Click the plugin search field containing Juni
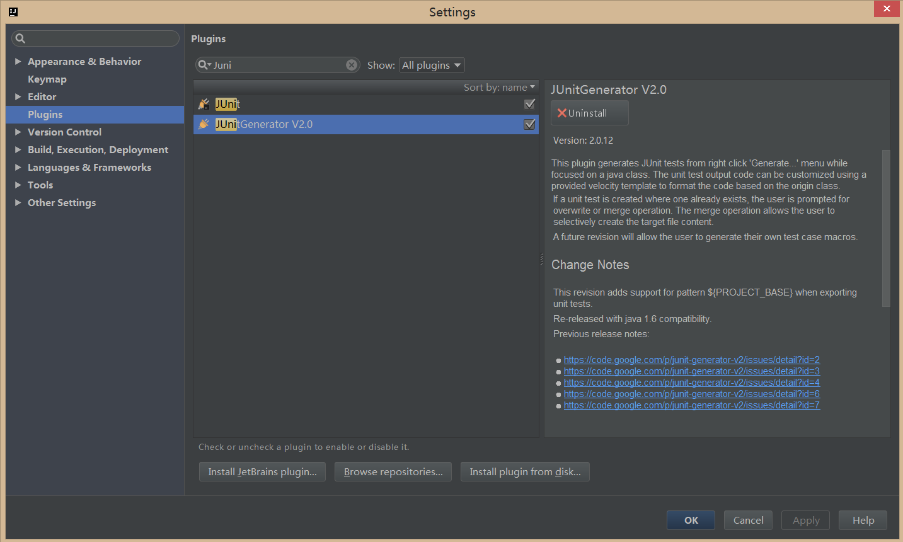Image resolution: width=903 pixels, height=542 pixels. click(277, 65)
